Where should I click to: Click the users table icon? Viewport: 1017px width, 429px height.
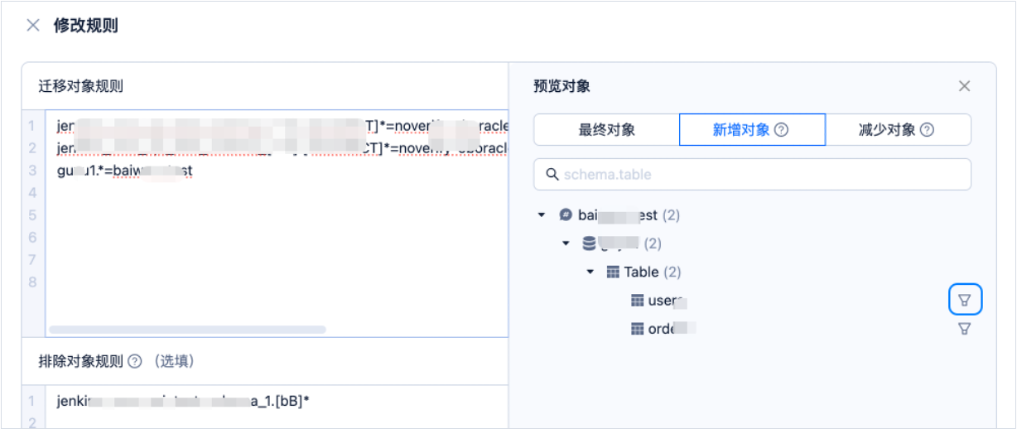pyautogui.click(x=638, y=301)
